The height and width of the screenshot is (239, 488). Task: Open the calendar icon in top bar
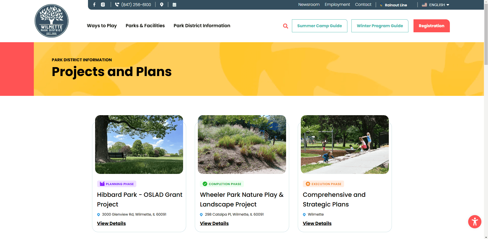click(x=174, y=5)
